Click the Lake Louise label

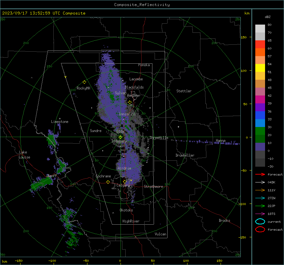[24, 155]
